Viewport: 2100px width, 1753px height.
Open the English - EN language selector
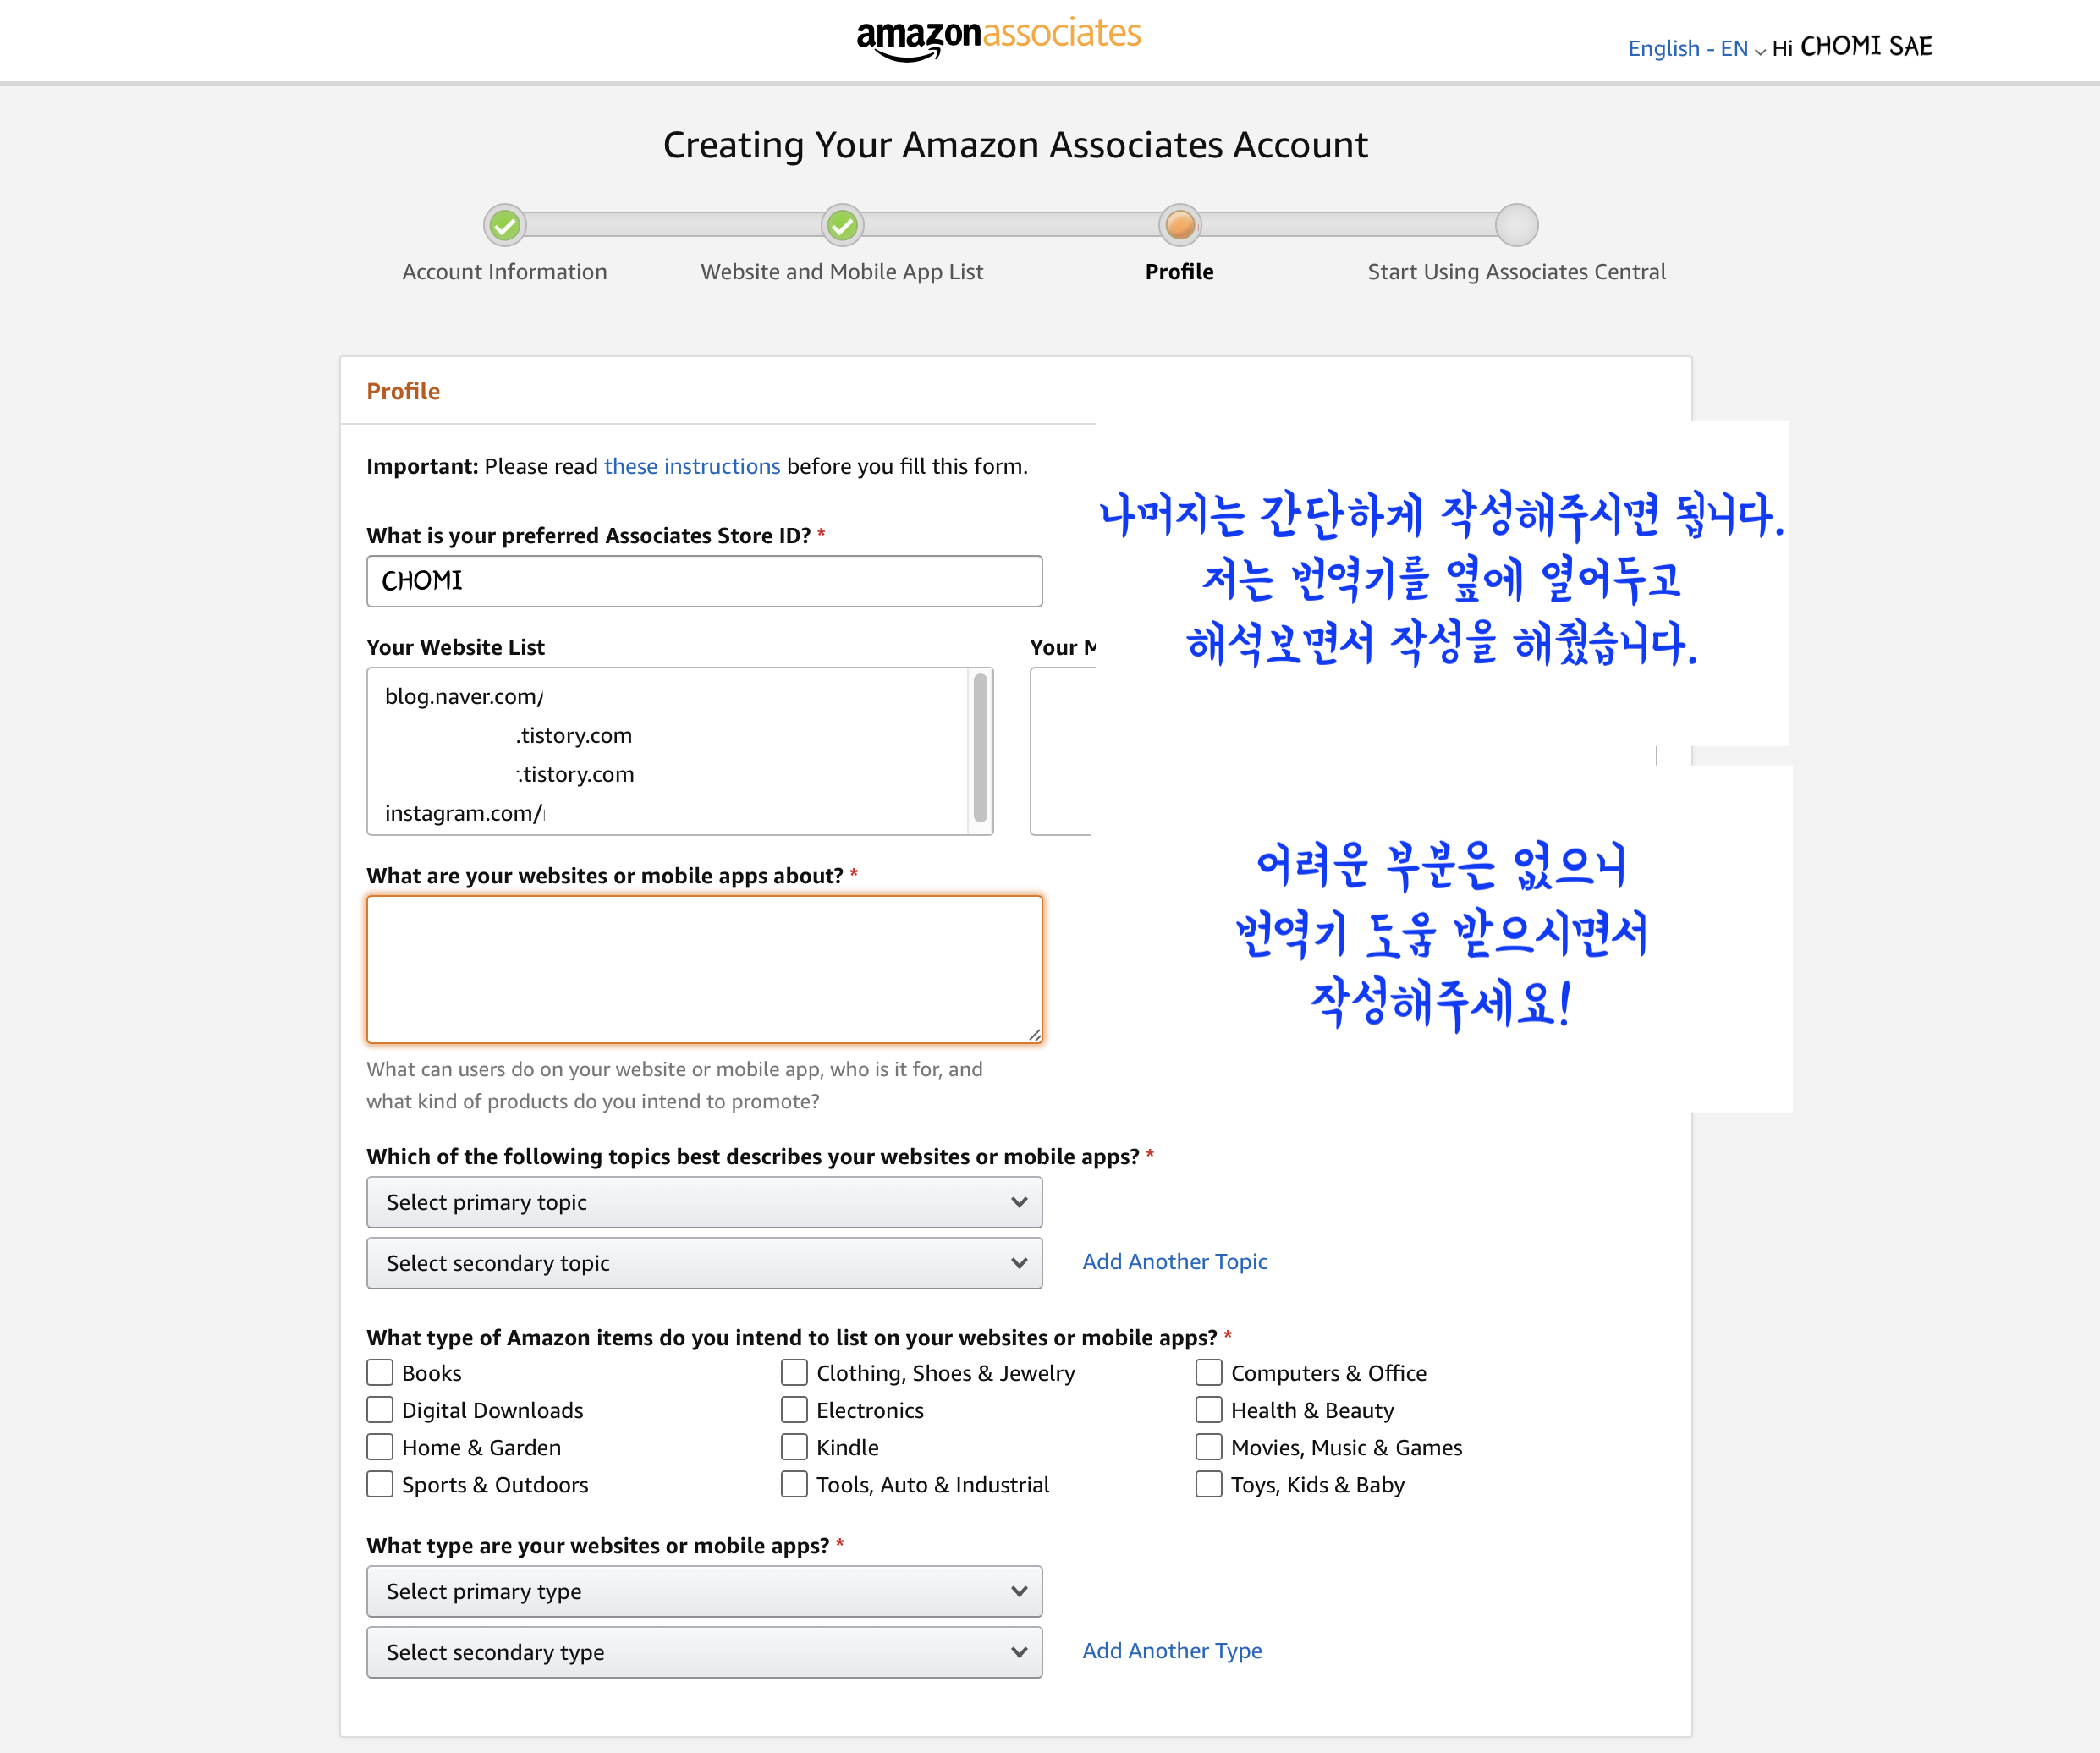coord(1696,48)
